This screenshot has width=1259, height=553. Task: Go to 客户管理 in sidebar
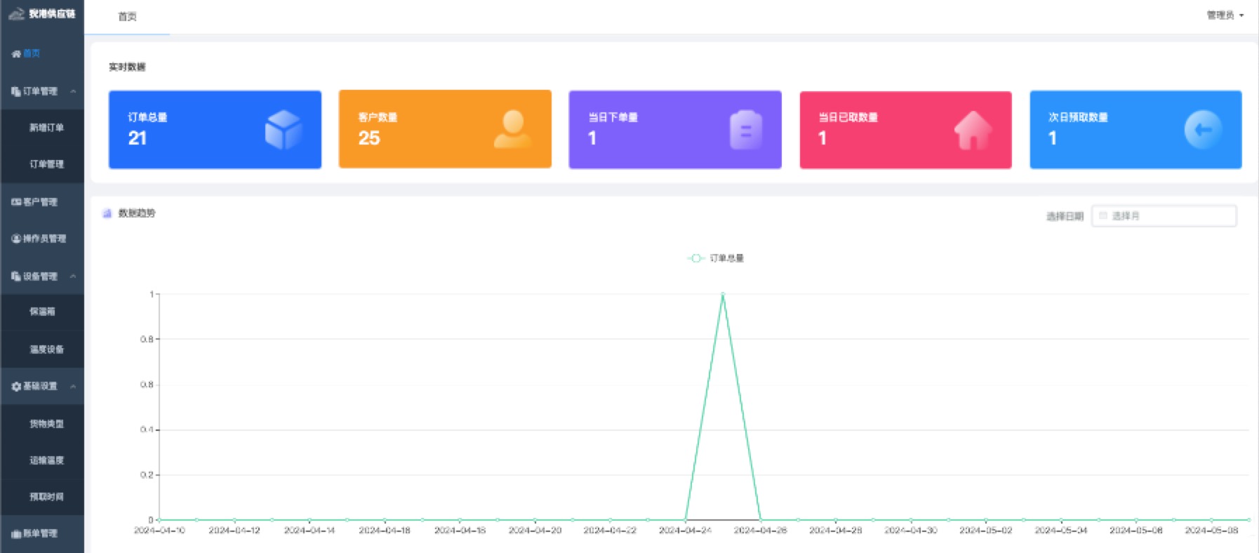coord(42,202)
